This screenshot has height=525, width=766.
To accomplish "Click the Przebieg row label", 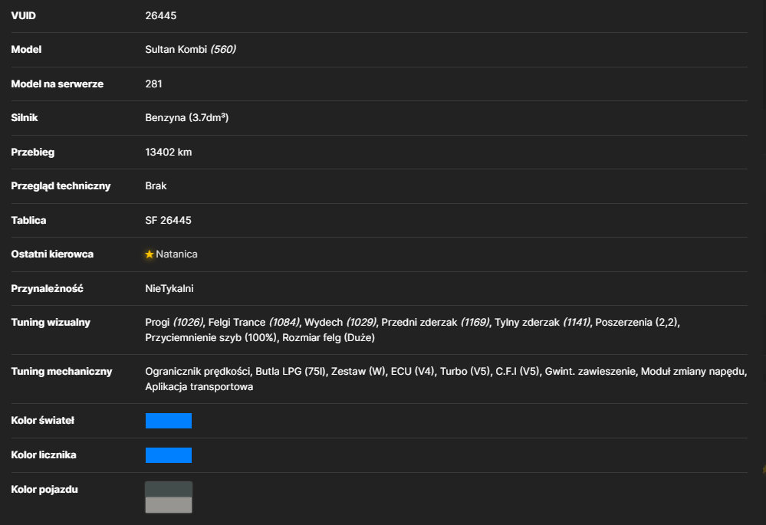I will pyautogui.click(x=33, y=152).
